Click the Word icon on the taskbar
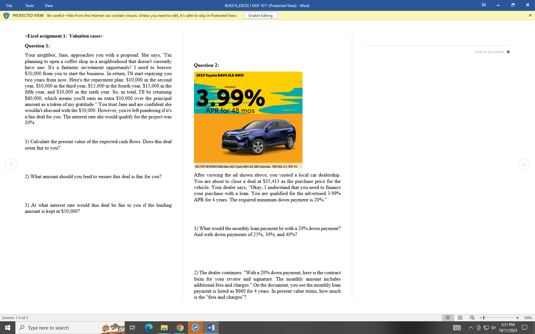 click(211, 328)
